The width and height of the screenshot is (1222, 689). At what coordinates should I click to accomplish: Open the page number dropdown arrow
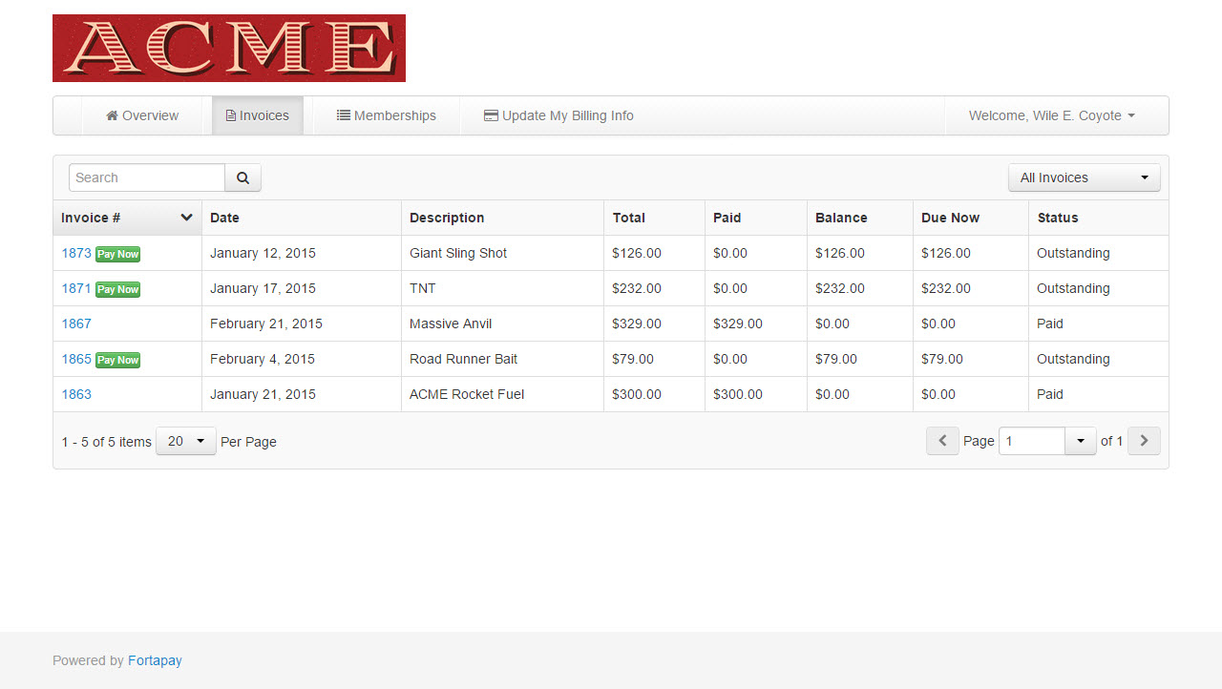[1081, 441]
